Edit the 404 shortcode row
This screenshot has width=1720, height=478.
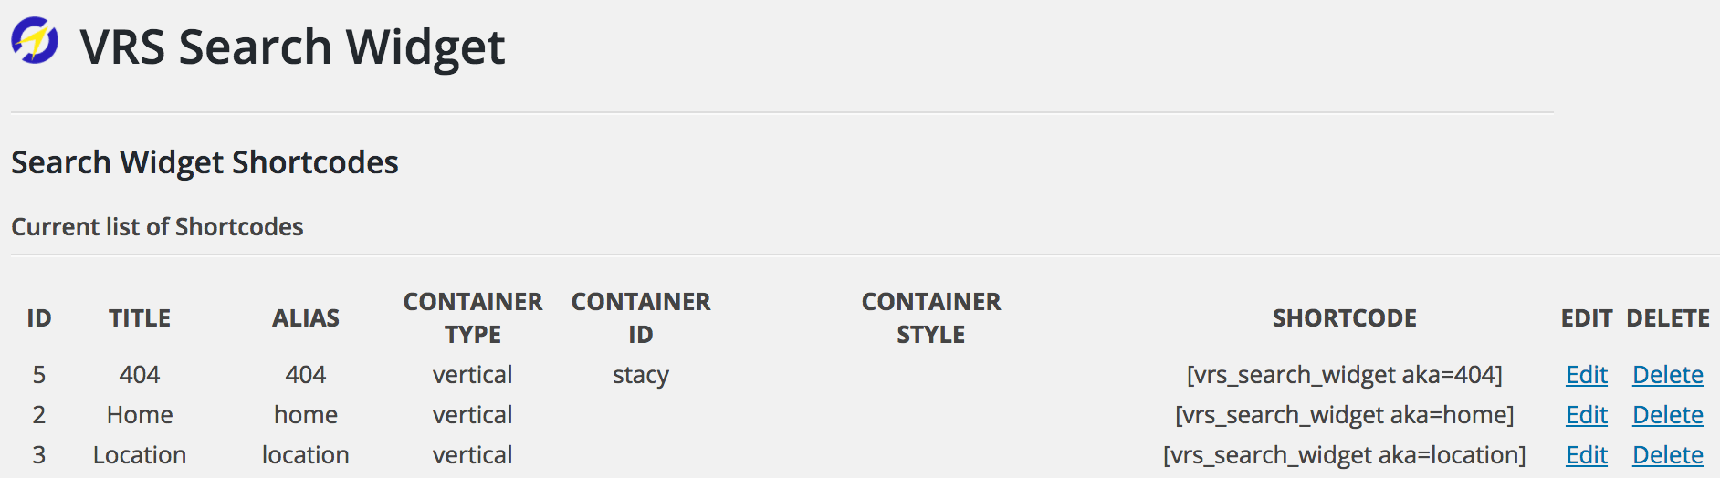(1586, 375)
